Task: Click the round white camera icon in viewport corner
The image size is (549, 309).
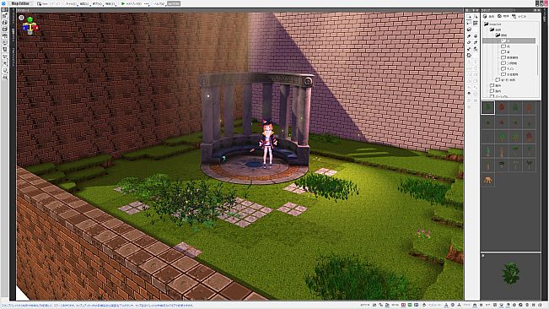Action: (21, 18)
